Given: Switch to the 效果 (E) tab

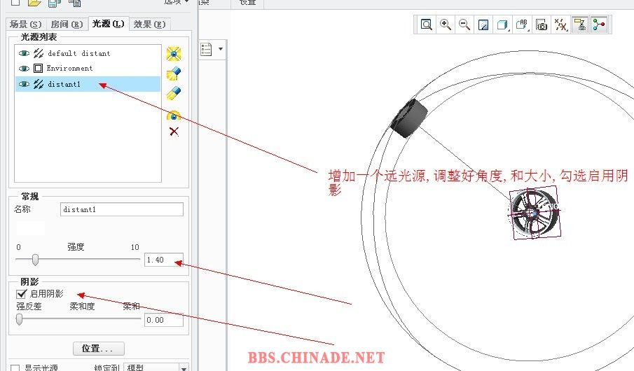Looking at the screenshot, I should [149, 24].
